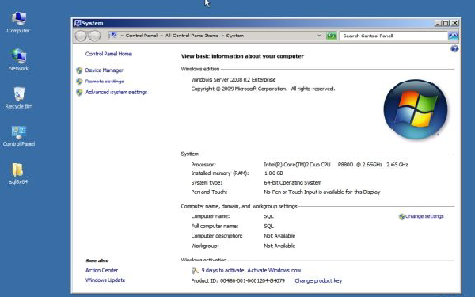Minimize the System window
The height and width of the screenshot is (297, 475).
438,23
